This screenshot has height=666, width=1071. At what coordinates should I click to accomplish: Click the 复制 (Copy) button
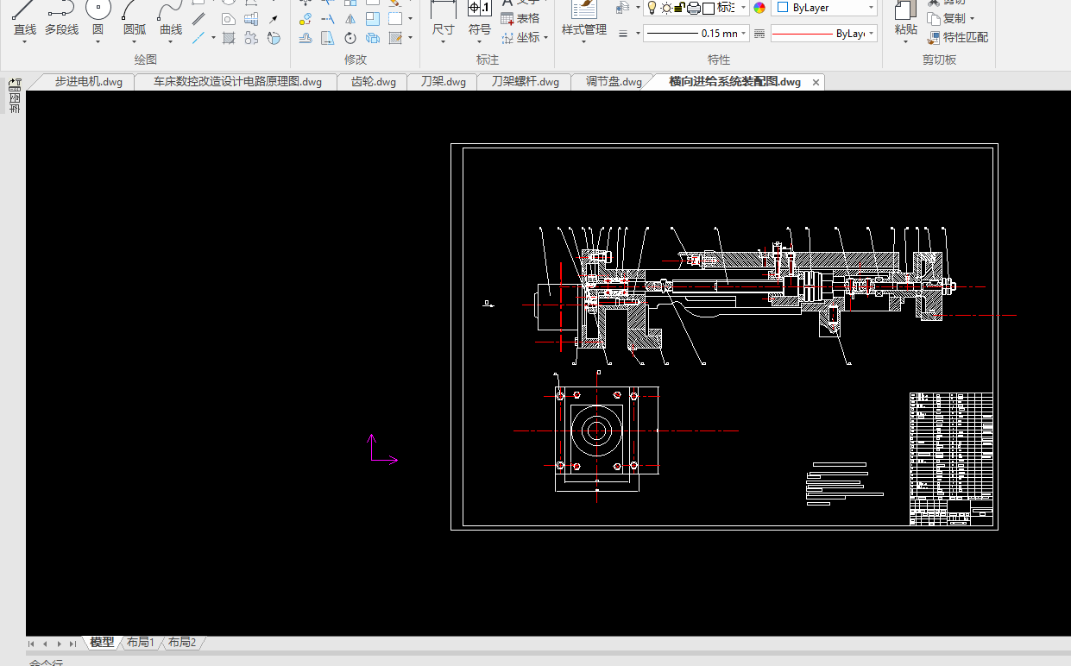click(x=952, y=18)
